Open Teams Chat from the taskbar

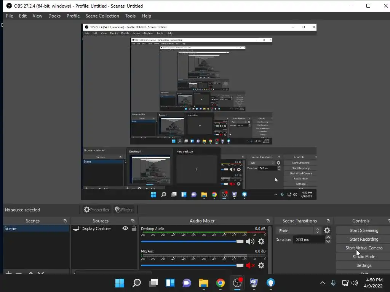(x=187, y=283)
